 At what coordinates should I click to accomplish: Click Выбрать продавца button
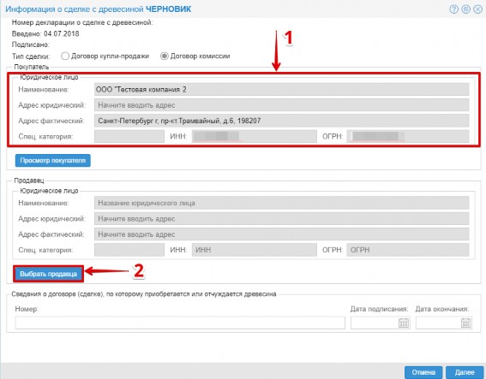click(x=48, y=274)
